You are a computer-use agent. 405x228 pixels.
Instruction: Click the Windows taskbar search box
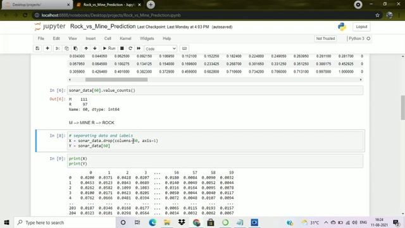coord(65,222)
